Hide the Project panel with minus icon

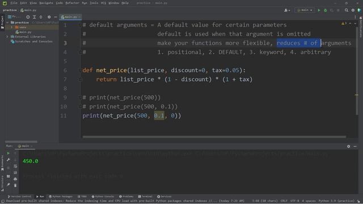56,17
